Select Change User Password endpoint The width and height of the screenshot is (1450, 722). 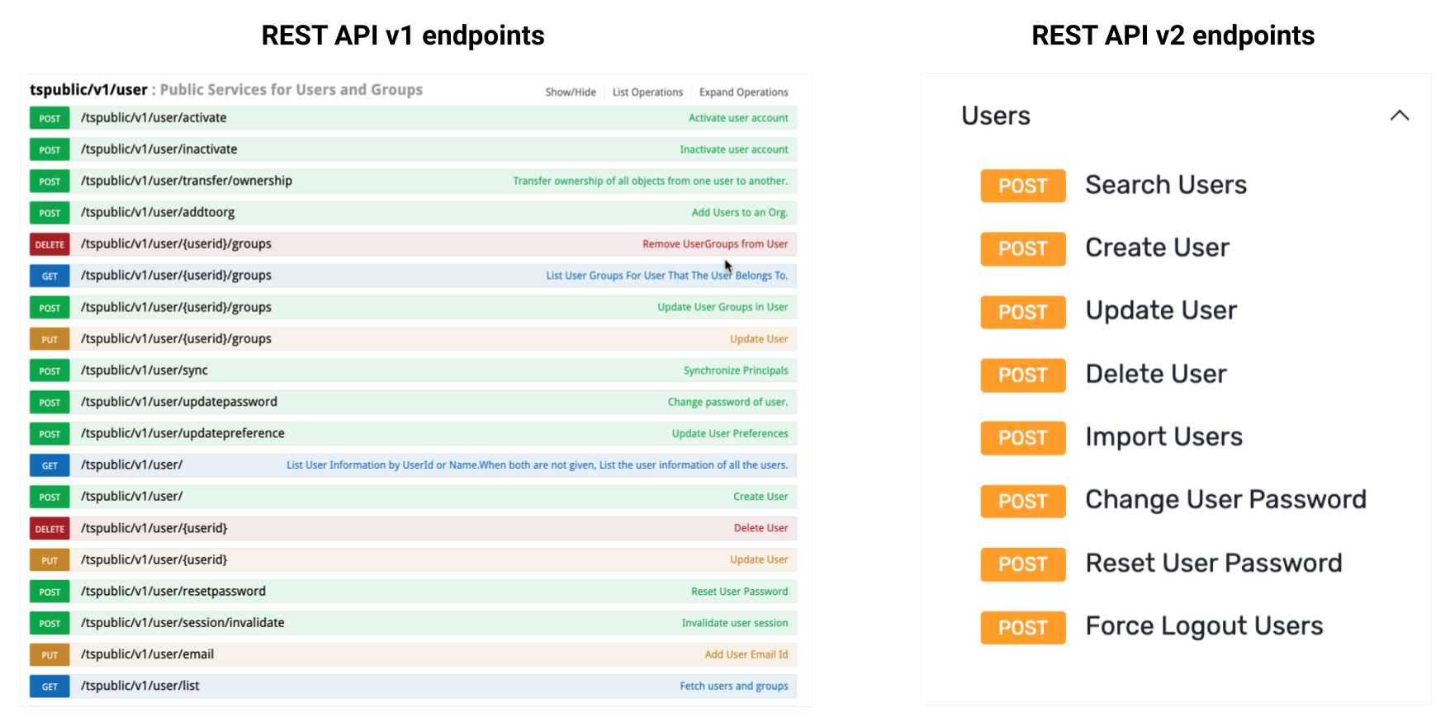pos(1225,500)
